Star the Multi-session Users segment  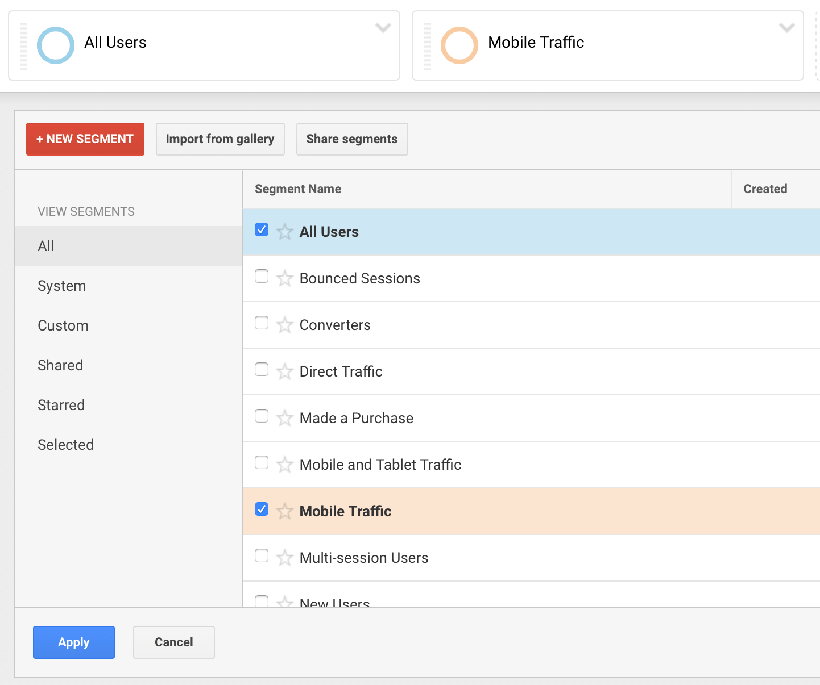pyautogui.click(x=284, y=558)
